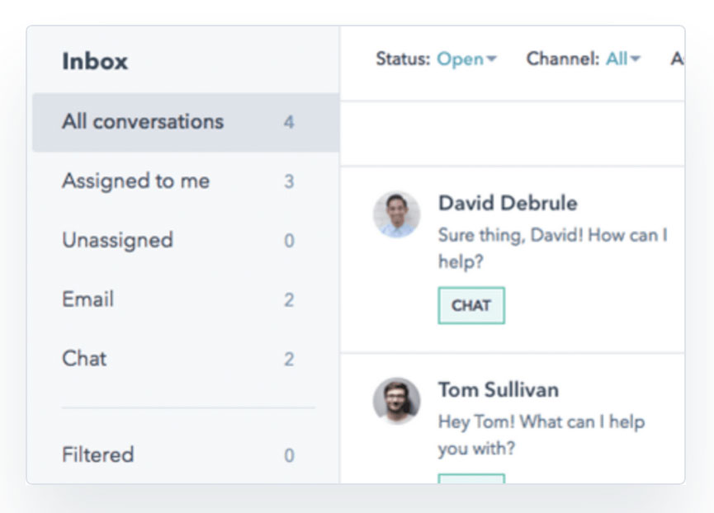Click count 2 beside Email
Image resolution: width=714 pixels, height=513 pixels.
[289, 300]
